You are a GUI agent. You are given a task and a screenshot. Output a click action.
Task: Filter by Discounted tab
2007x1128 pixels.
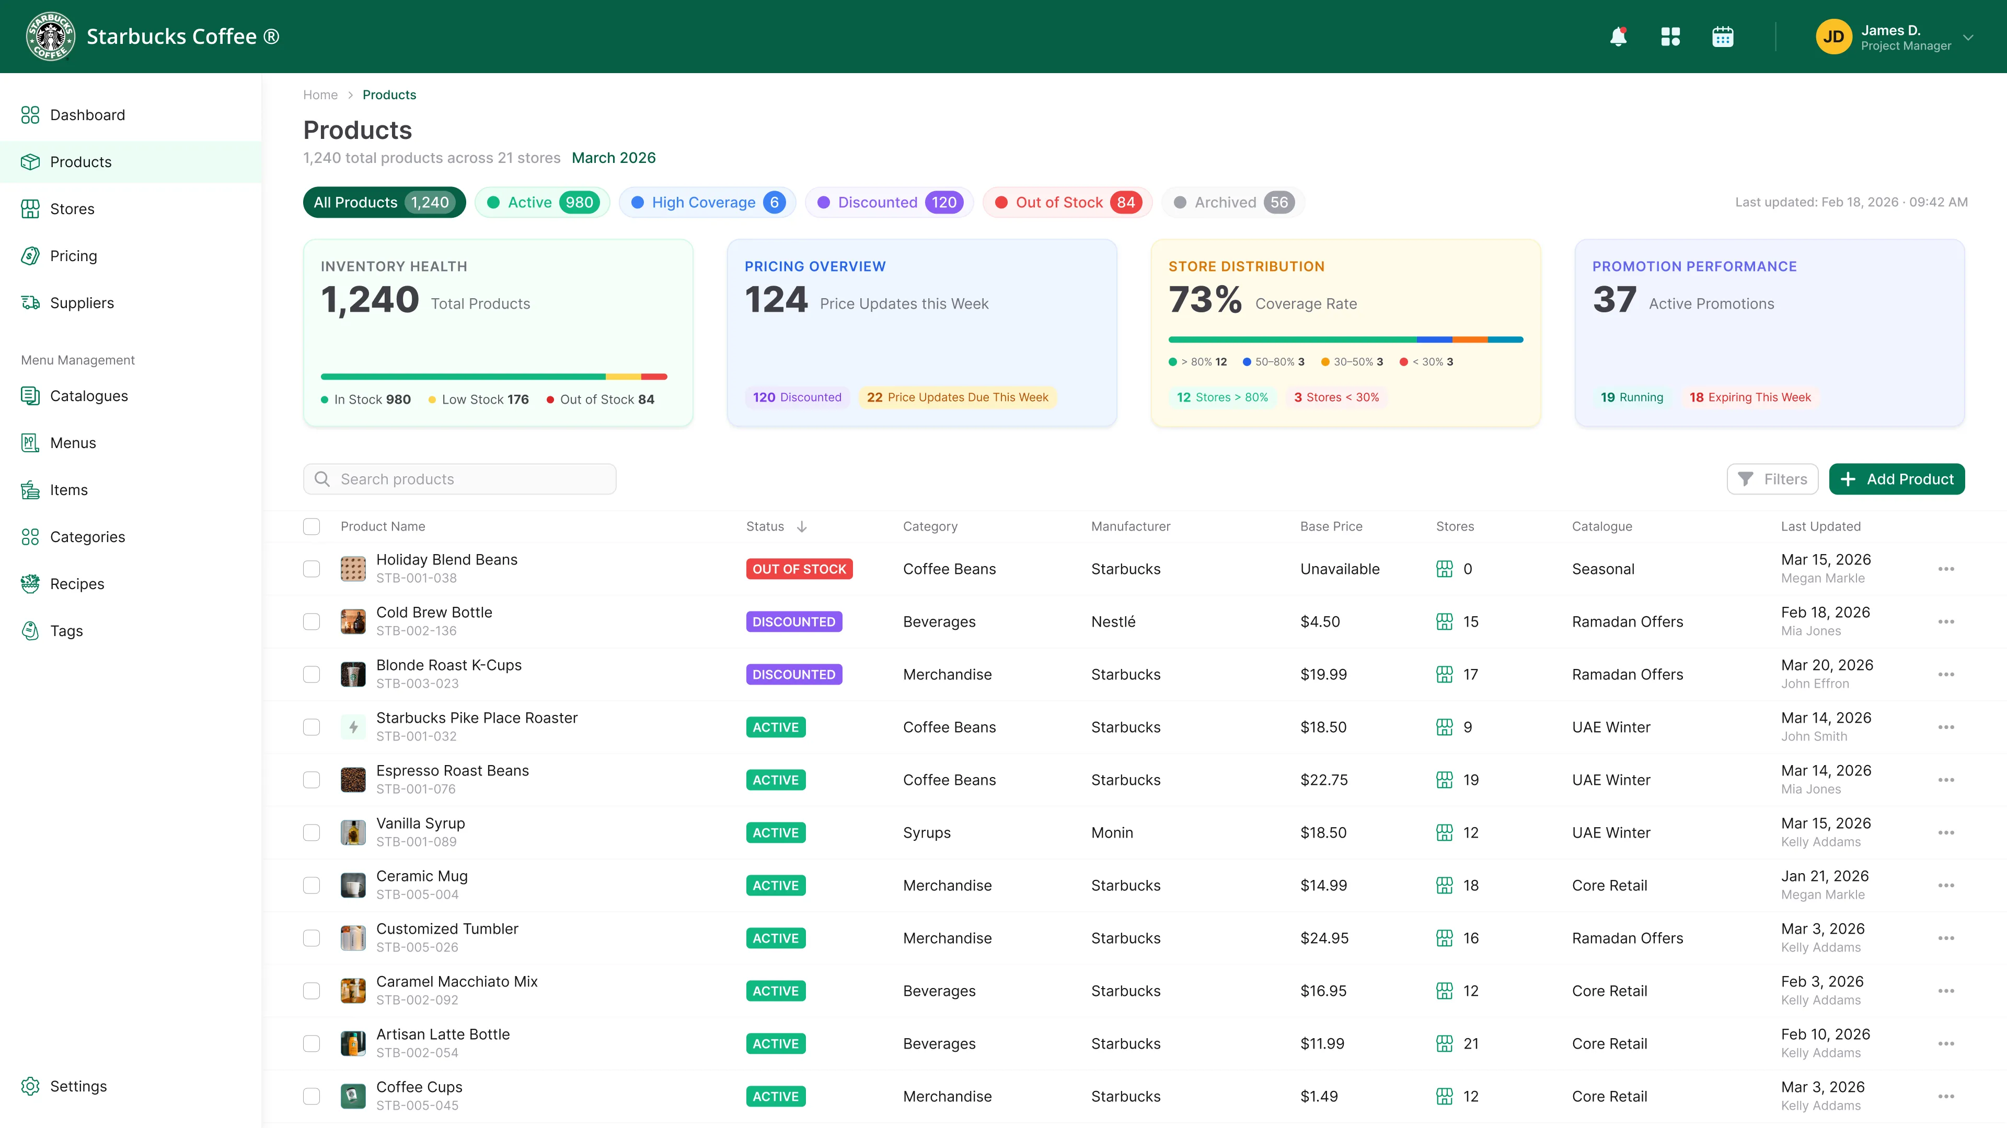(x=889, y=203)
